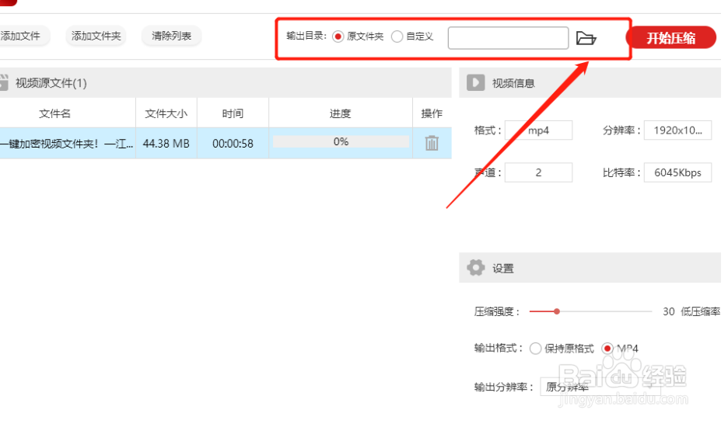Choose 保持原格式 output format option

point(535,349)
